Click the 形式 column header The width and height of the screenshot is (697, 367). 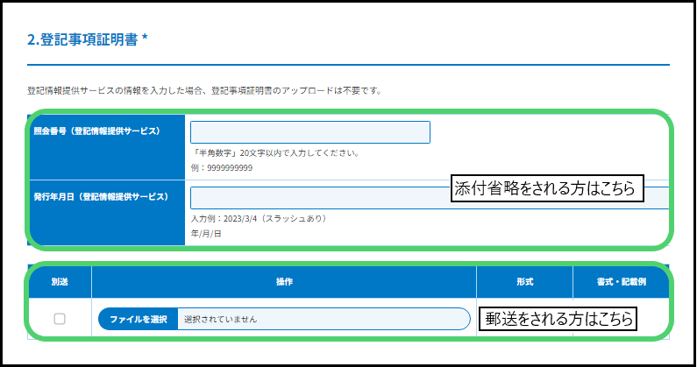click(524, 283)
